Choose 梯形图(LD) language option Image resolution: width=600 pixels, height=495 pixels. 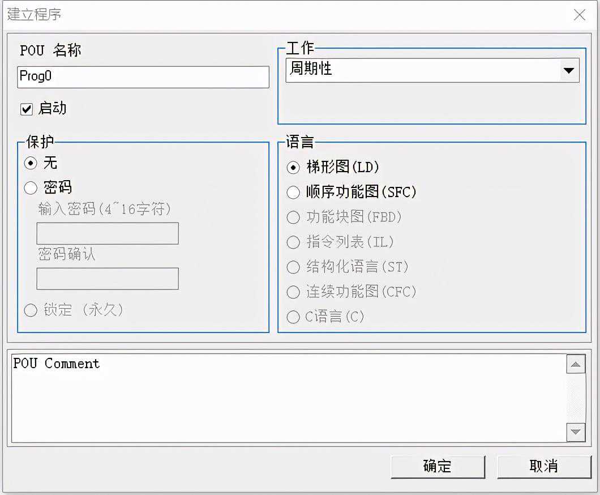[293, 168]
